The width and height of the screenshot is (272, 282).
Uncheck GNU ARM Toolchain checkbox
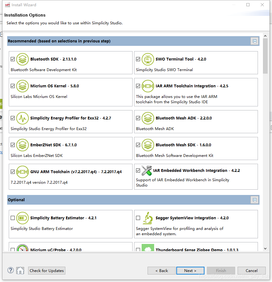point(13,172)
